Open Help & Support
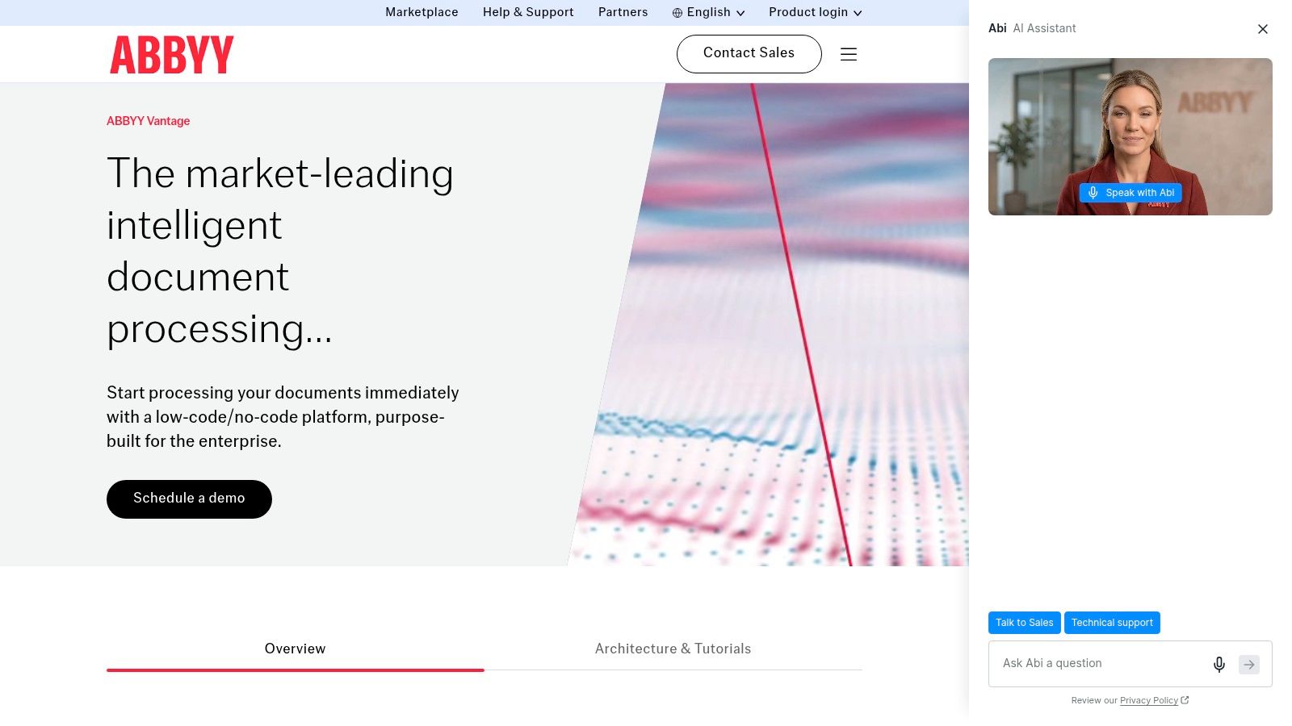This screenshot has height=726, width=1292. pyautogui.click(x=528, y=12)
